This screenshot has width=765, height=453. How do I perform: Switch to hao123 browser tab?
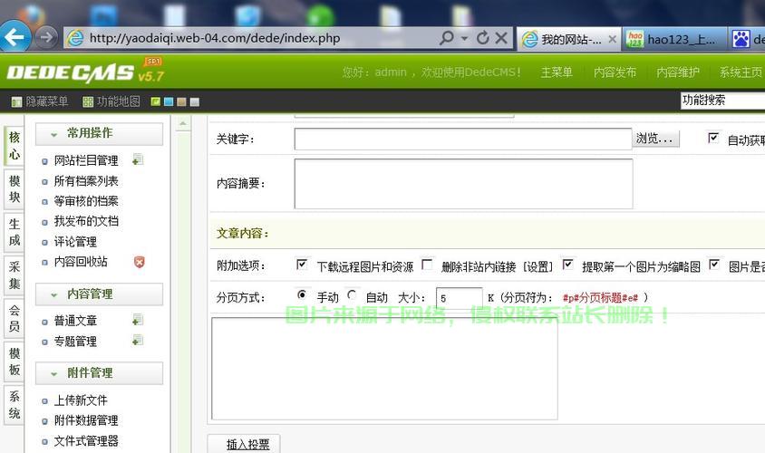click(x=674, y=39)
